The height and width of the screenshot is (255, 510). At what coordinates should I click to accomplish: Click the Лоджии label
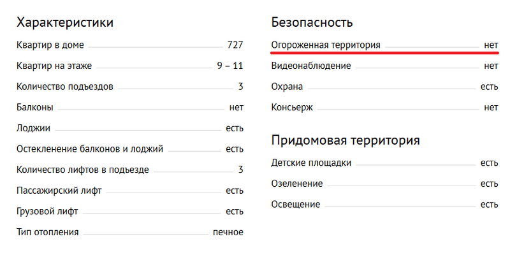[33, 128]
